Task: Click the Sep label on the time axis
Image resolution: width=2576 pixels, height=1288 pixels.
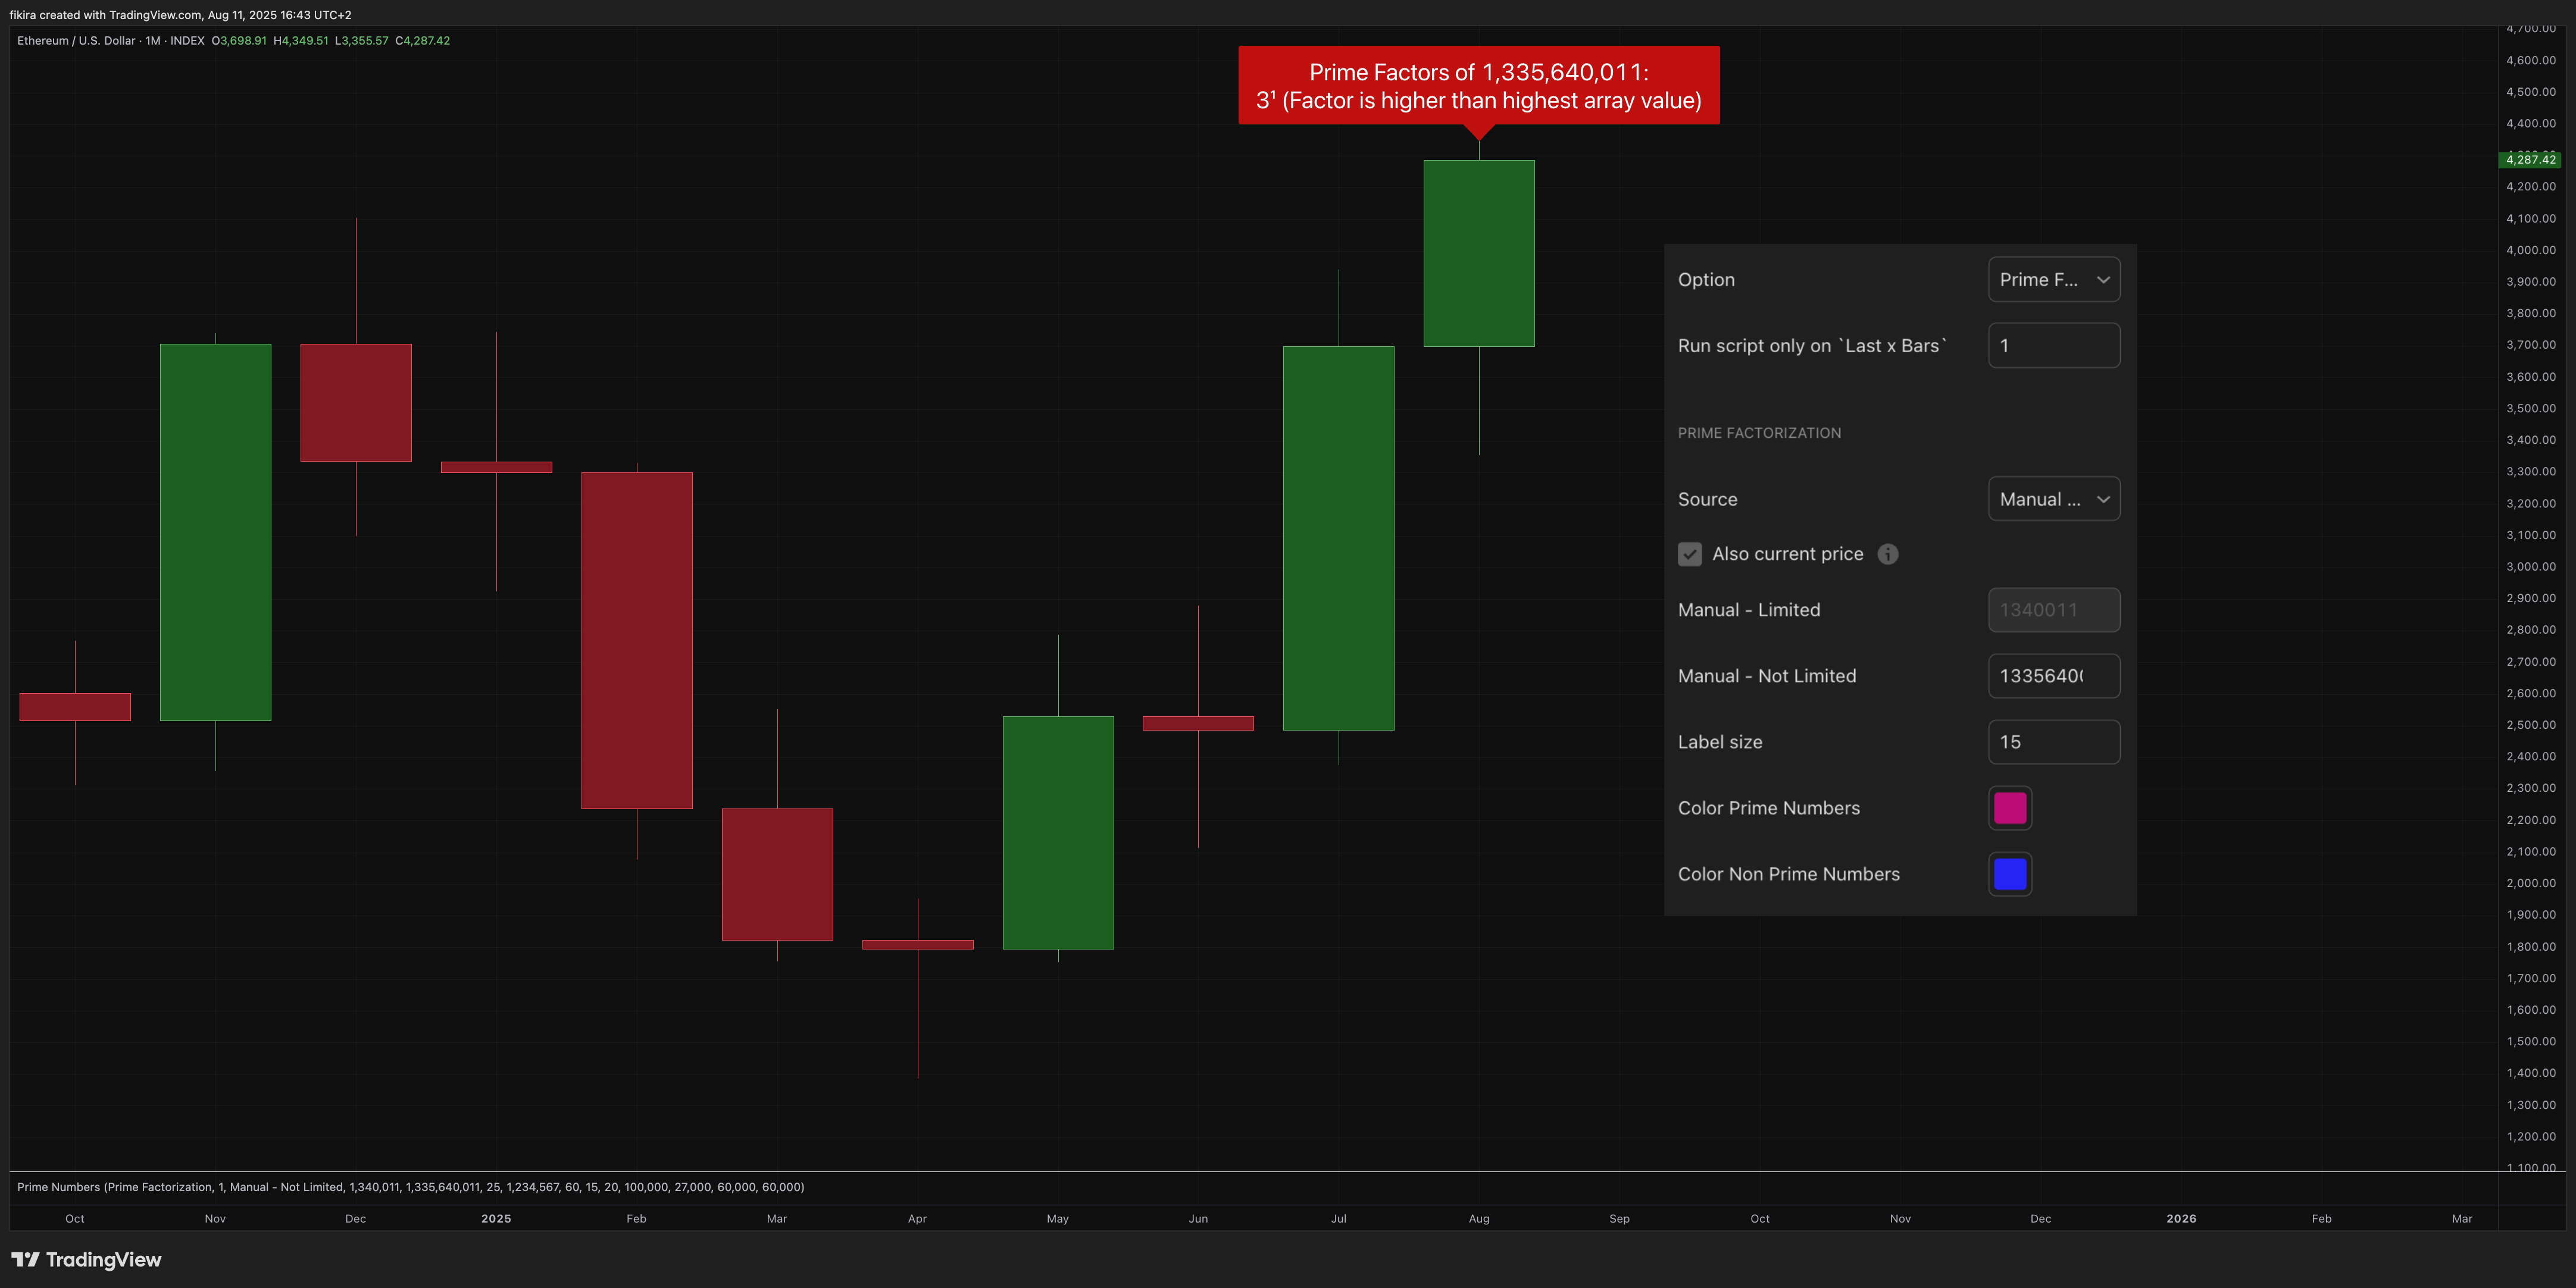Action: [x=1620, y=1219]
